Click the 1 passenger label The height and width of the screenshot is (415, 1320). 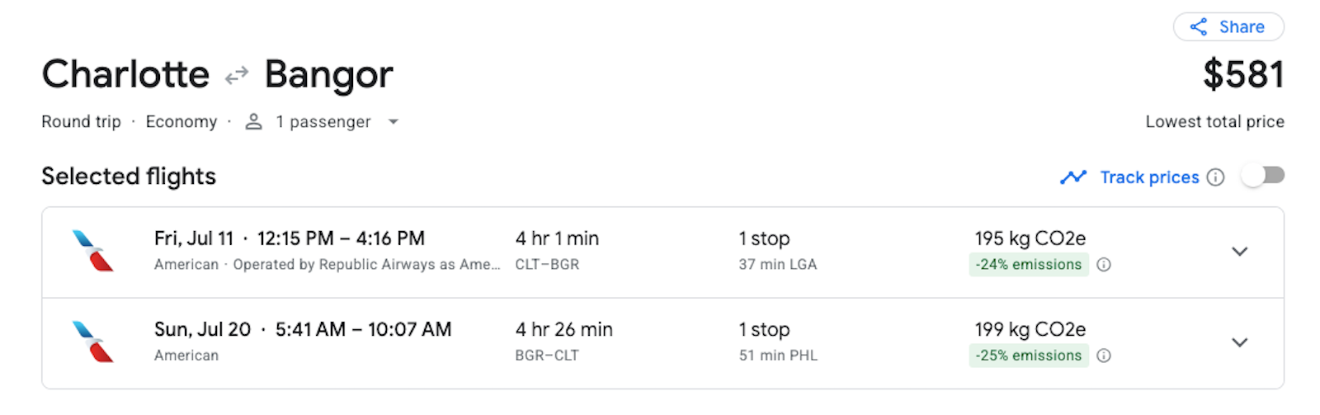pyautogui.click(x=323, y=122)
